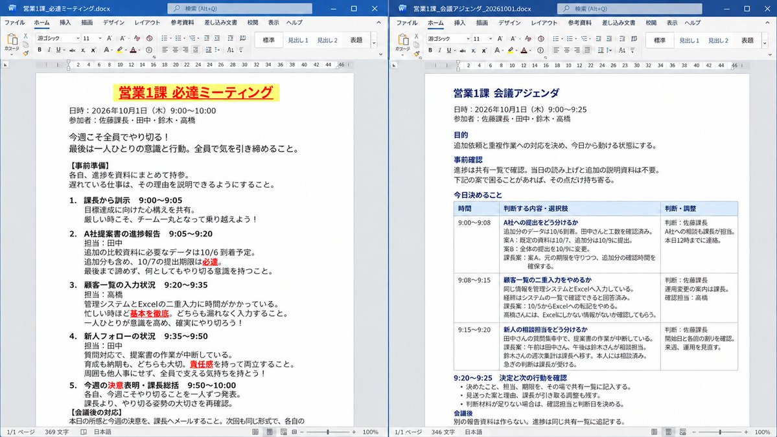Toggle Underline in the right Word window
Image resolution: width=777 pixels, height=437 pixels.
449,50
